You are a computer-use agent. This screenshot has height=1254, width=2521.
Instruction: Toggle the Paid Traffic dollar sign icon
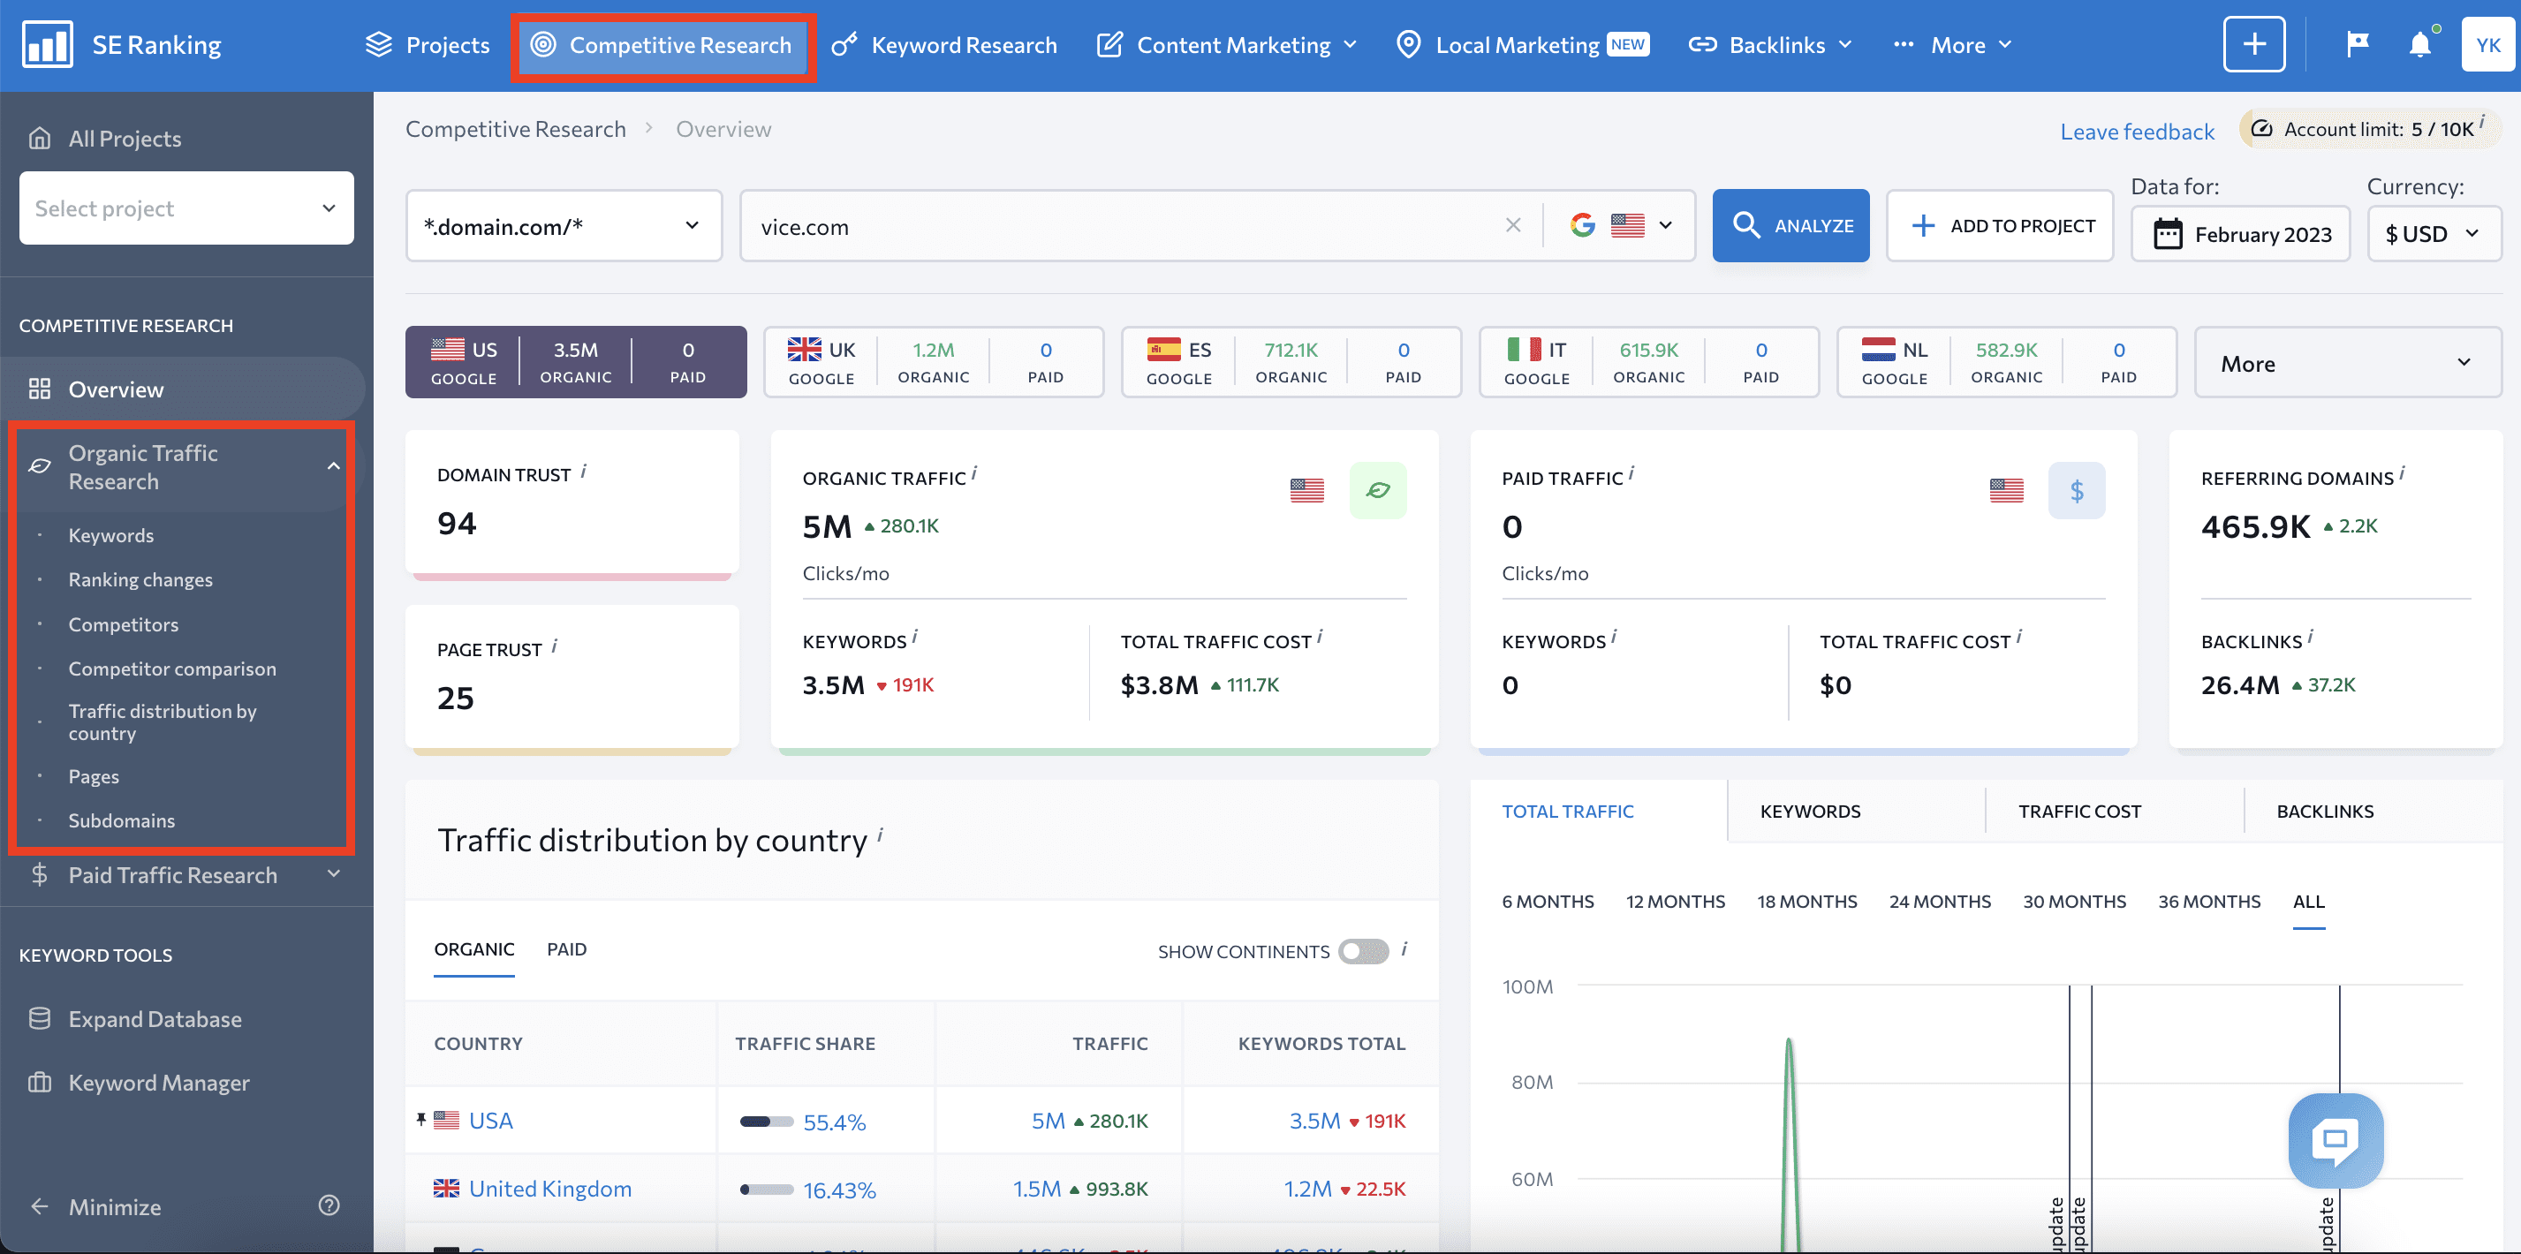point(2076,490)
